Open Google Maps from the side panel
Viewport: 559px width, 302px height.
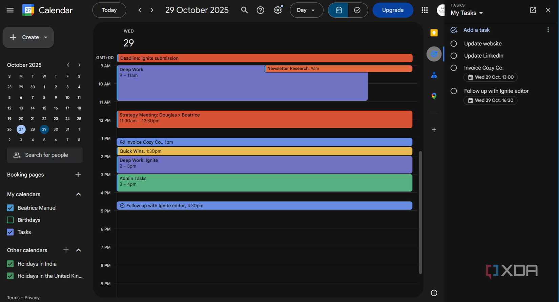point(434,96)
